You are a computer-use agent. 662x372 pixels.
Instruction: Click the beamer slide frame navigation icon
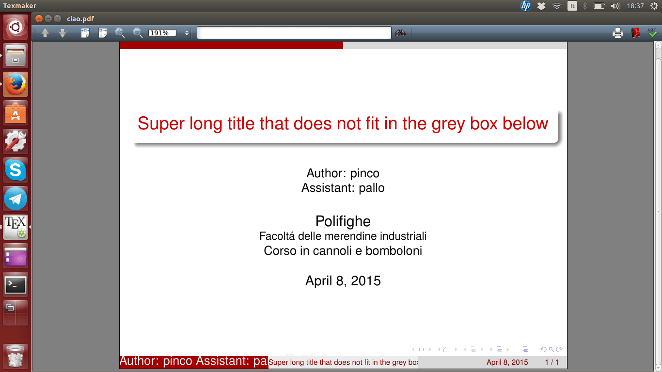click(x=421, y=349)
